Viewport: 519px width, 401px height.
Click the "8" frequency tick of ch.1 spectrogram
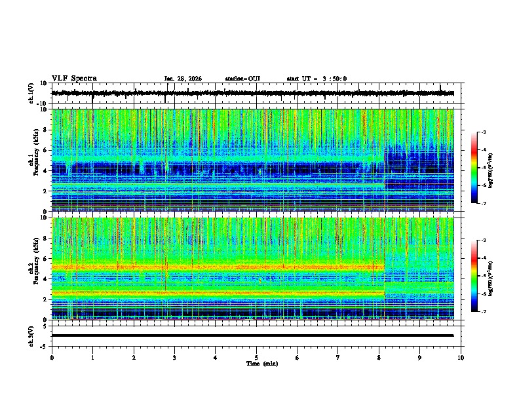pos(45,130)
